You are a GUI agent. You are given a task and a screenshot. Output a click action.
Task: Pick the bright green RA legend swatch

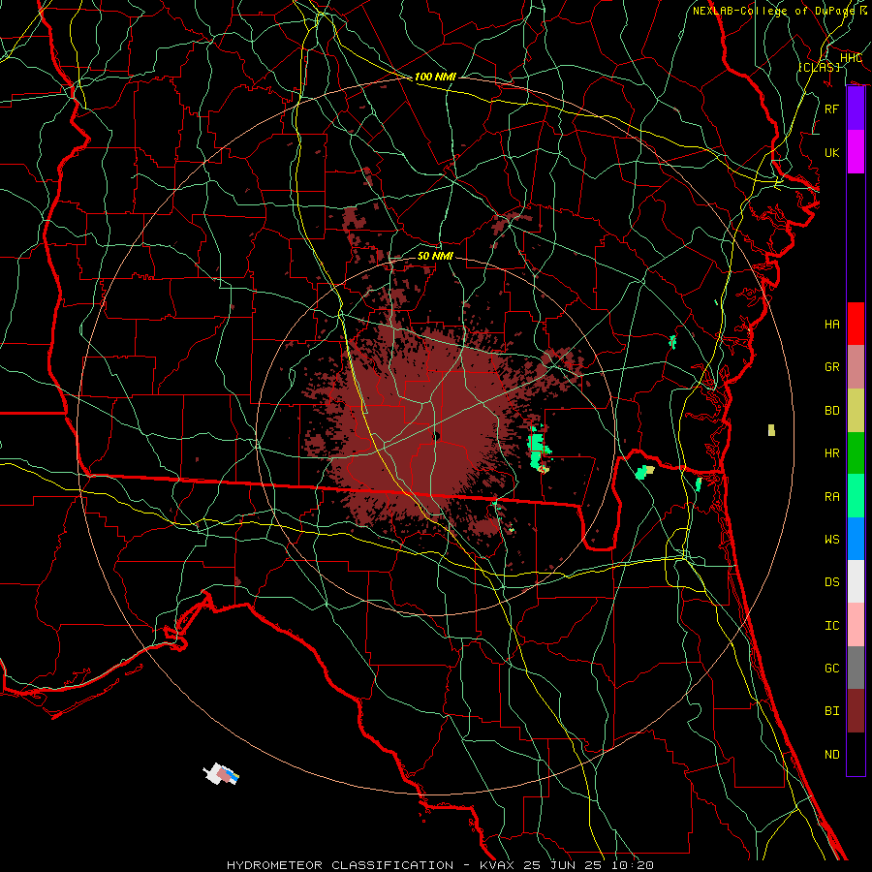[x=856, y=496]
